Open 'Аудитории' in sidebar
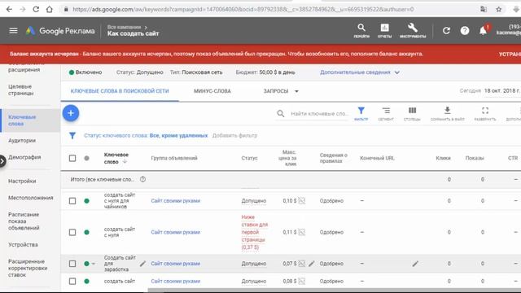The height and width of the screenshot is (293, 521). (x=22, y=141)
